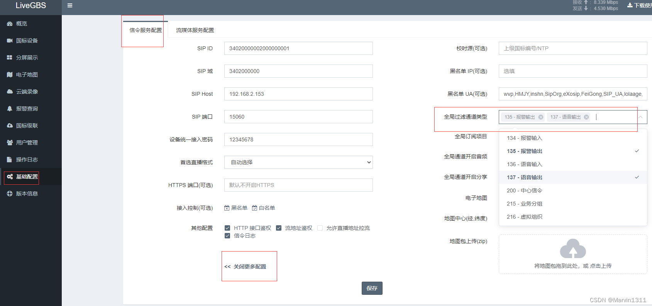This screenshot has width=652, height=306.
Task: Select 134 - 报警输入 option
Action: [573, 138]
